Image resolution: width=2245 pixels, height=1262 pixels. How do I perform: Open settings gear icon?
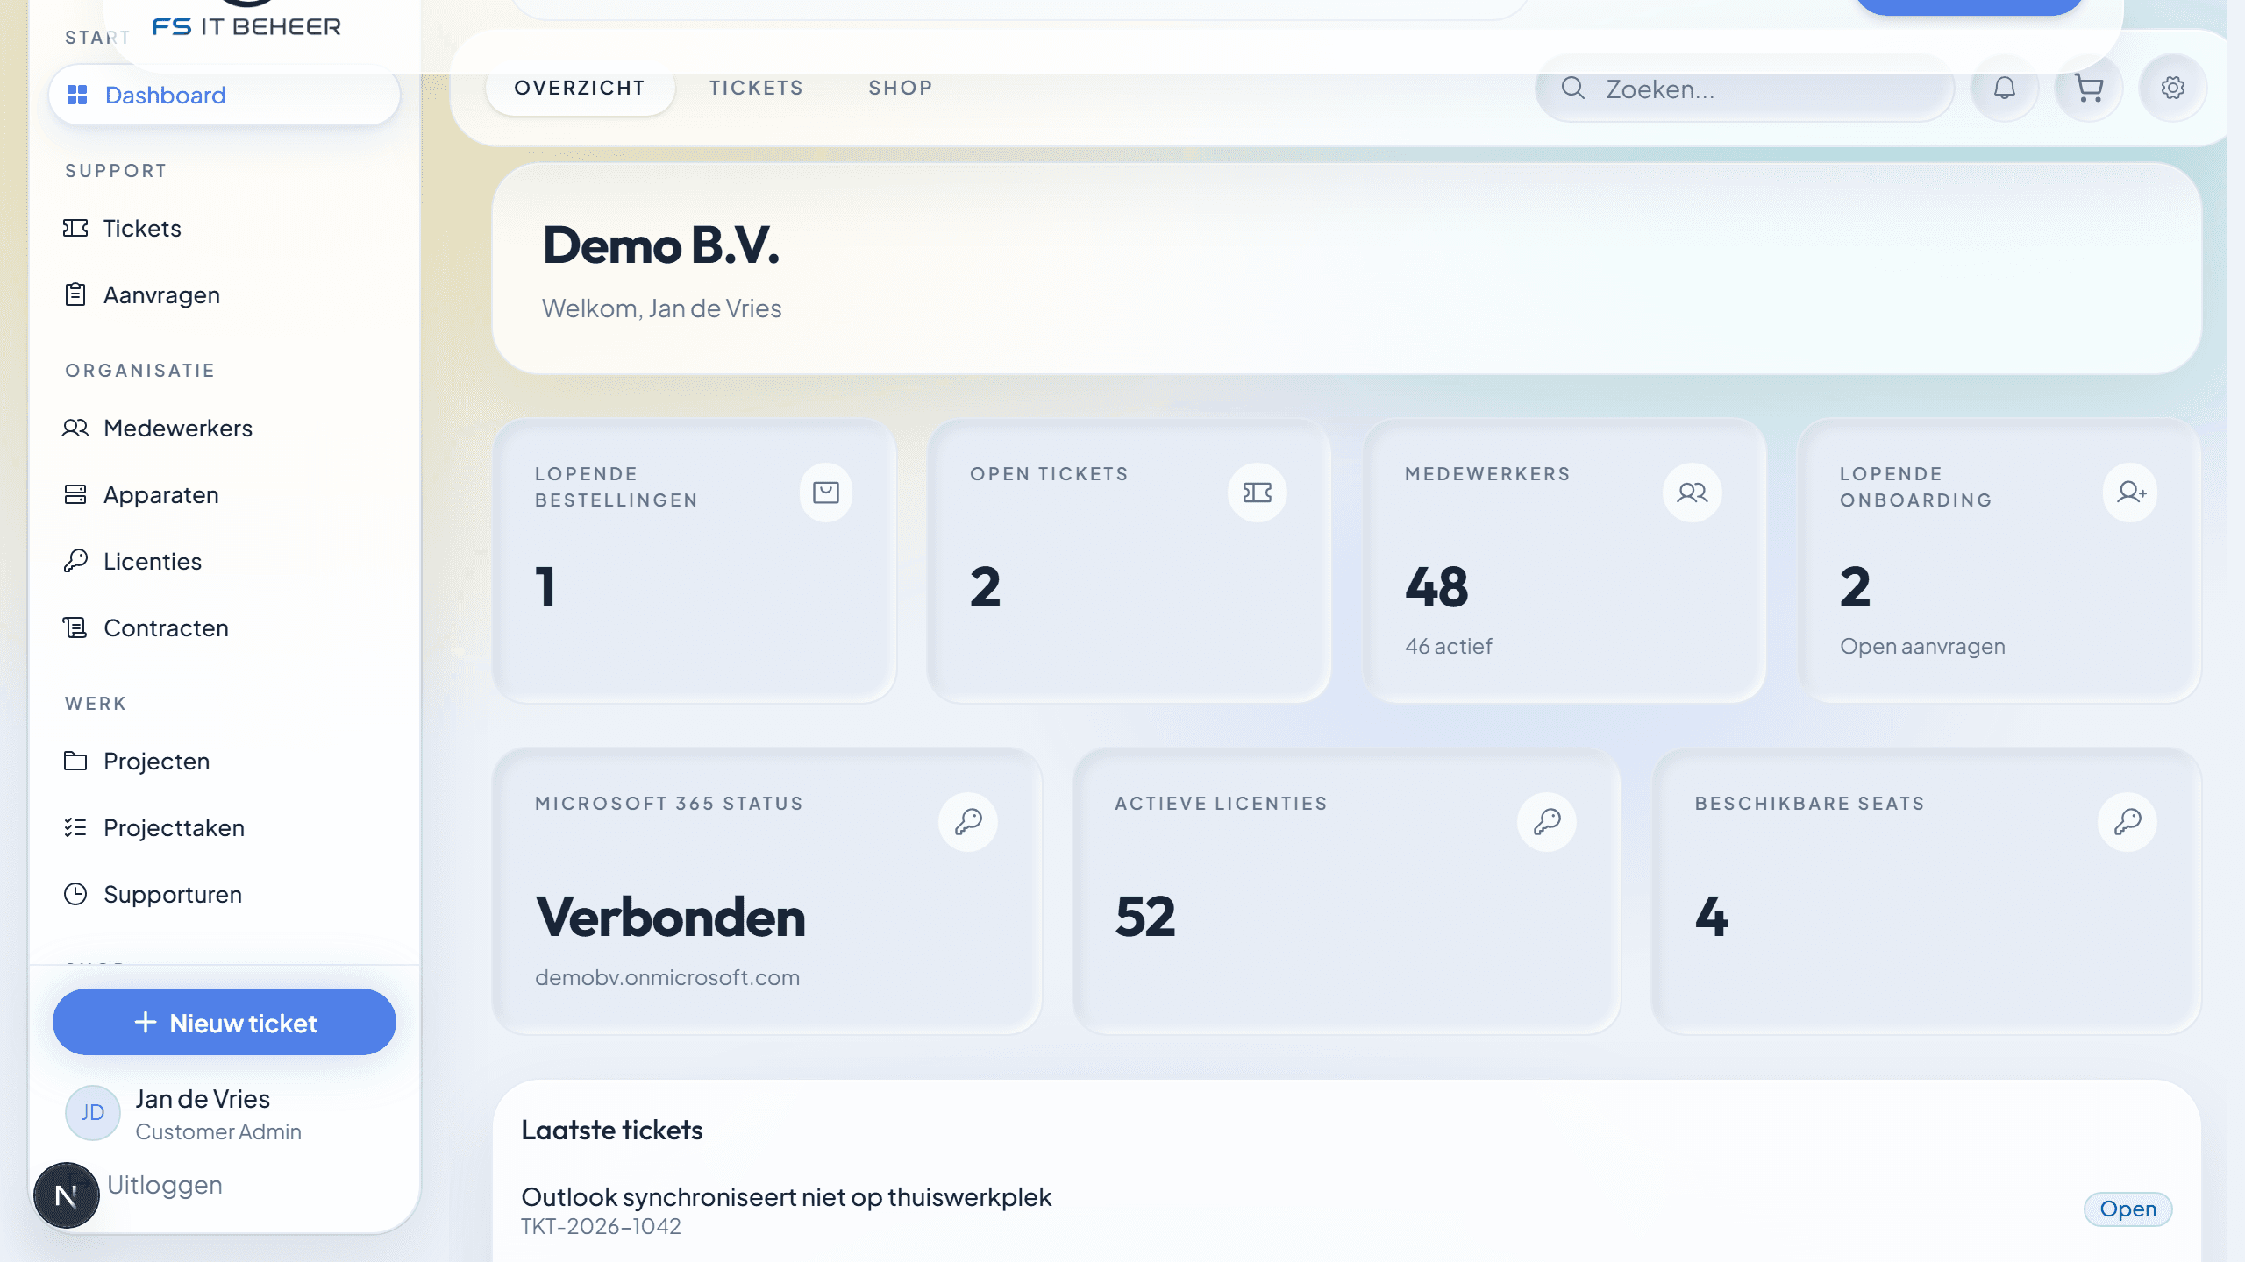pyautogui.click(x=2173, y=88)
